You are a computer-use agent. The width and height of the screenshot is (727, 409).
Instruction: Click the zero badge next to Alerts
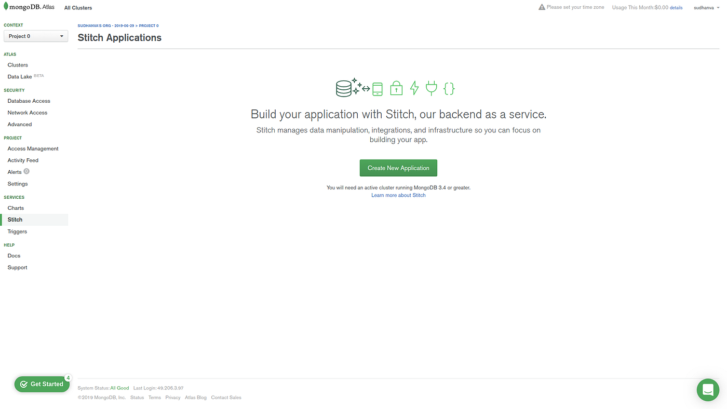click(x=28, y=171)
